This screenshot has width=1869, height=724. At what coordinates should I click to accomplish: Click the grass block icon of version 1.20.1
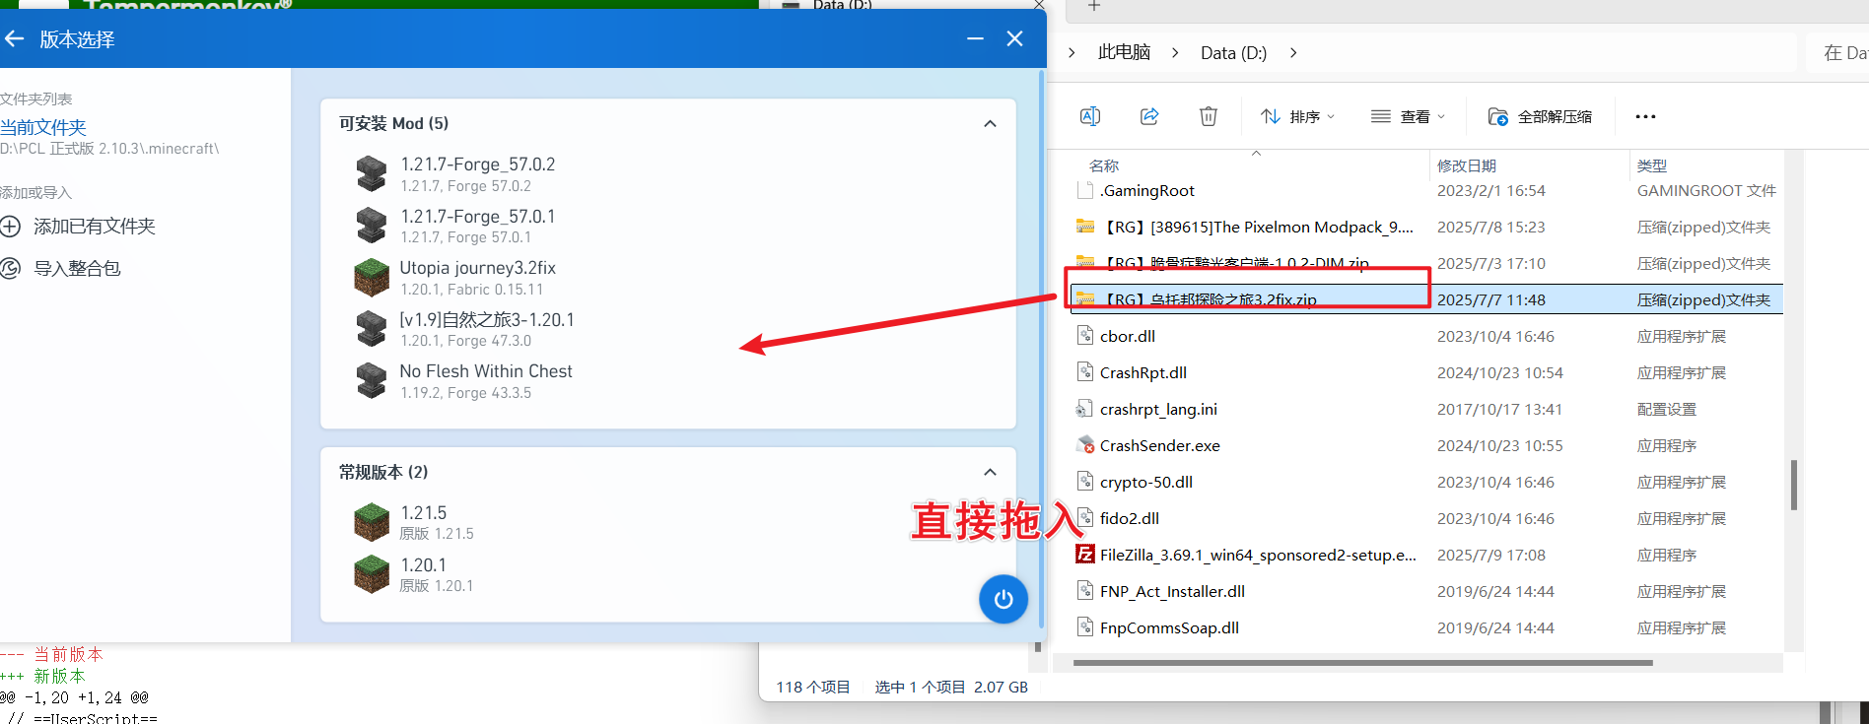[x=372, y=574]
